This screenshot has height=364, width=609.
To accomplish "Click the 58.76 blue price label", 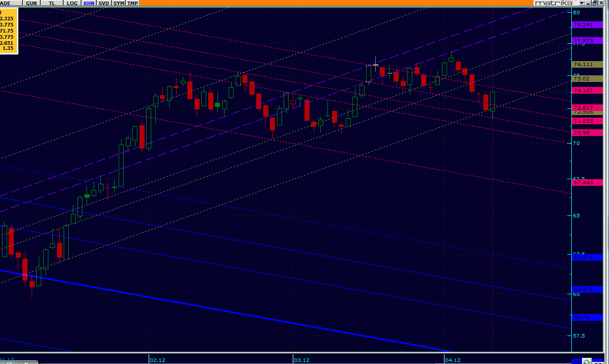I will 587,317.
